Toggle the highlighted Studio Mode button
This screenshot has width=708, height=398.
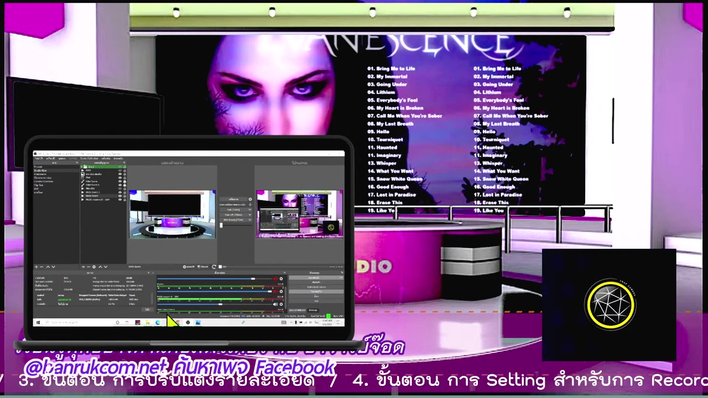(x=316, y=291)
